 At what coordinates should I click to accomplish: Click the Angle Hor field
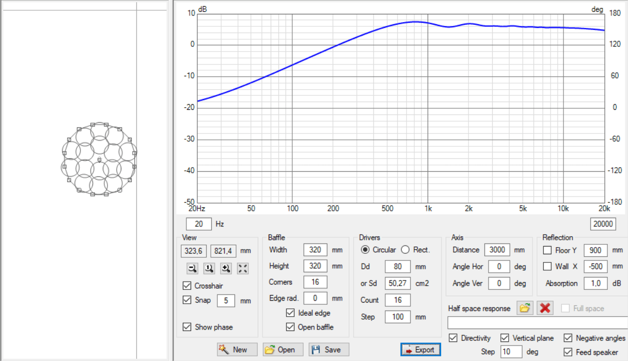coord(499,267)
